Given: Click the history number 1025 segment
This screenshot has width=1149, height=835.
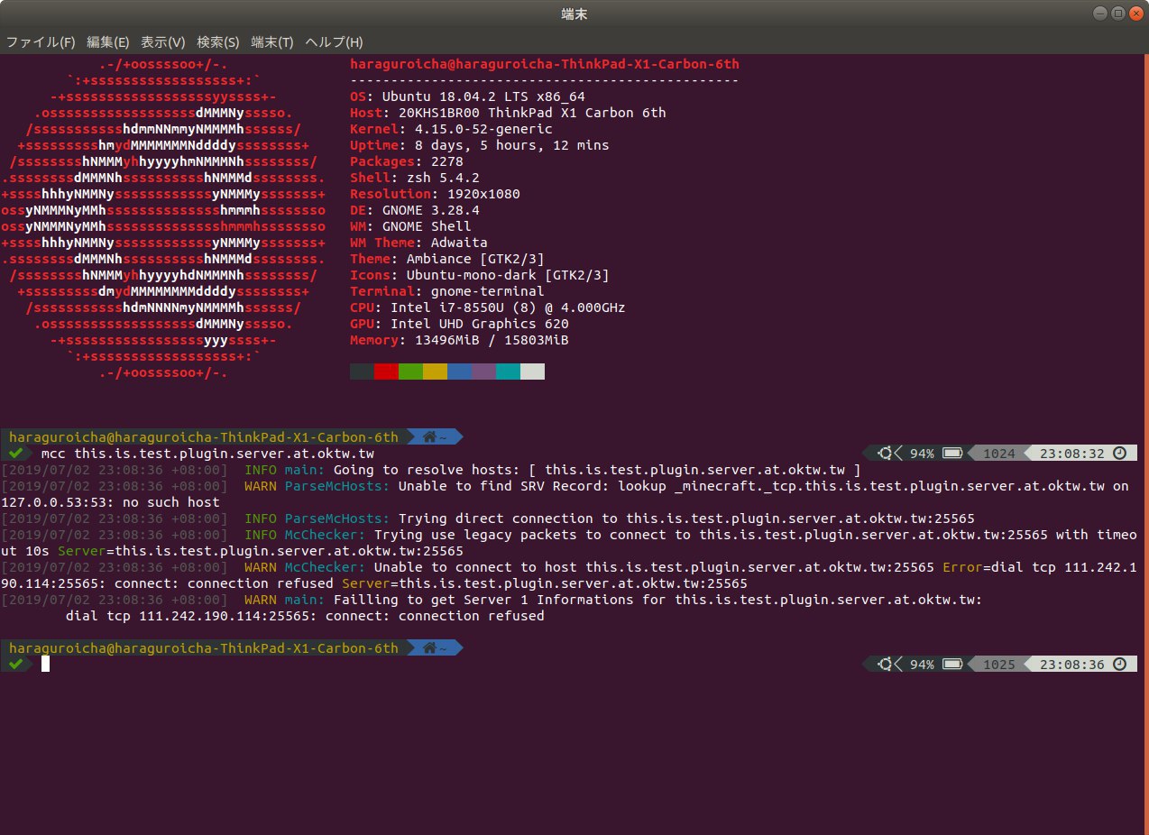Looking at the screenshot, I should tap(999, 664).
